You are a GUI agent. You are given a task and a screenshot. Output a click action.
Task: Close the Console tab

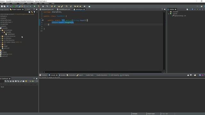tap(57, 75)
